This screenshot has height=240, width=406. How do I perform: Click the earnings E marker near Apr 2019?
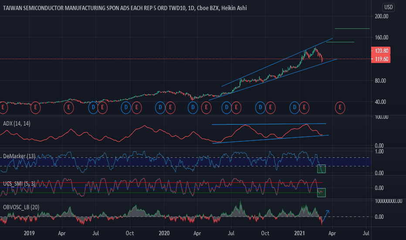pyautogui.click(x=69, y=108)
